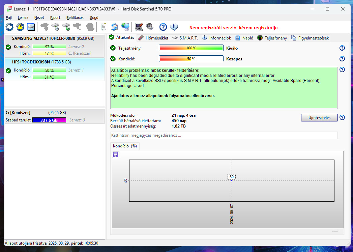Click the blue info bubble toolbar icon
This screenshot has width=353, height=252.
(x=174, y=27)
